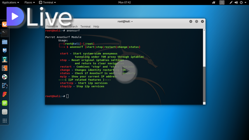The image size is (249, 140).
Task: Open the Search menu in terminal
Action: (74, 26)
